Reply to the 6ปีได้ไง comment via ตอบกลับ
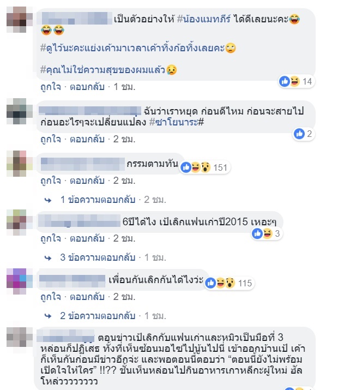Viewport: 338px width, 390px height. click(x=87, y=238)
